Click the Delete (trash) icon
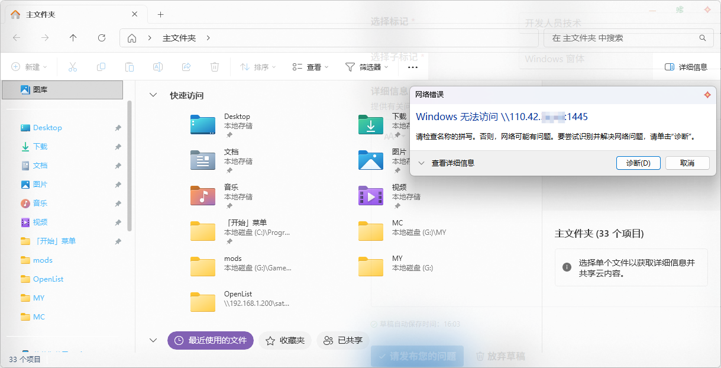The width and height of the screenshot is (721, 368). click(x=215, y=66)
